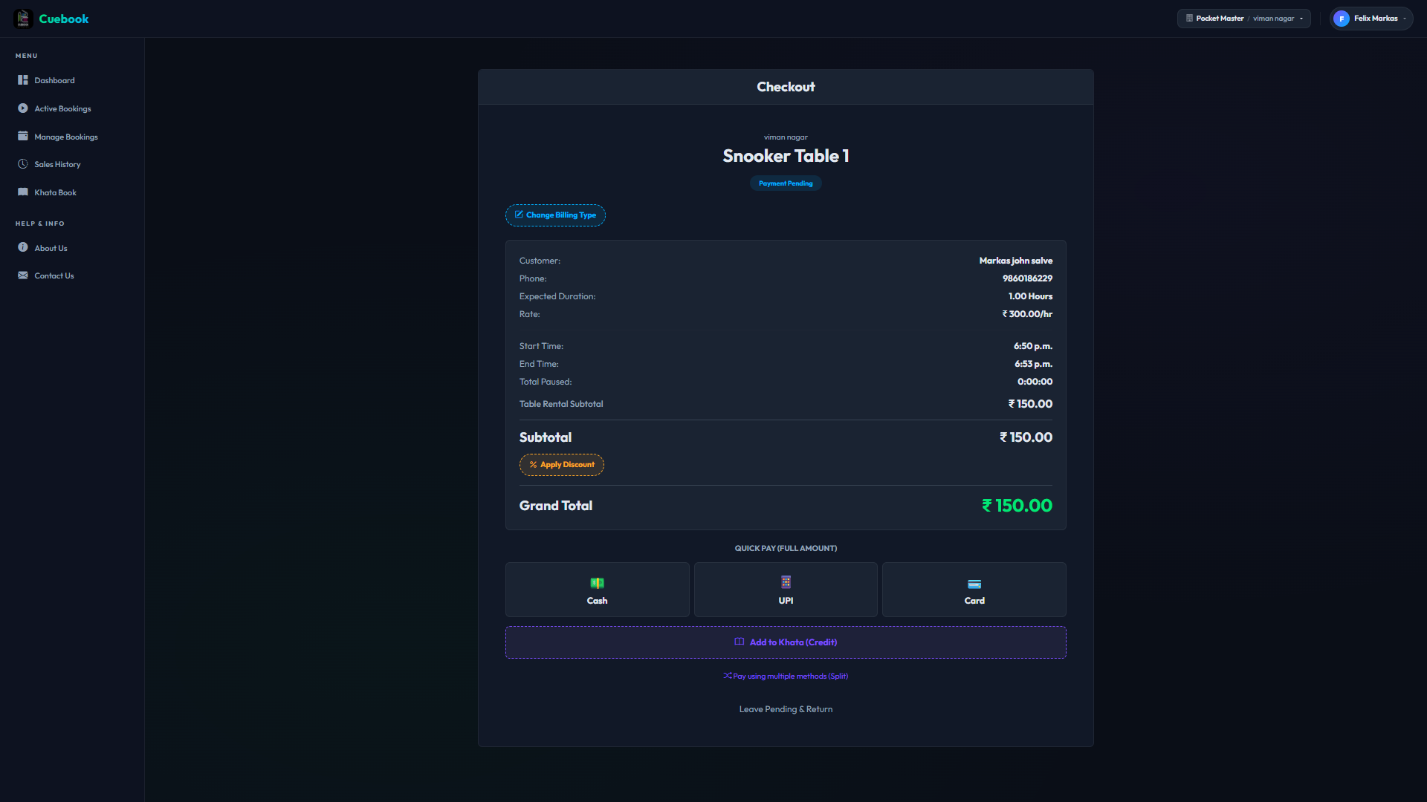Click About Us info icon

coord(23,248)
